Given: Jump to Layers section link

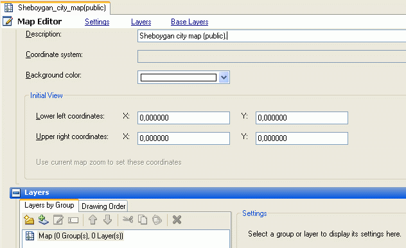Looking at the screenshot, I should [x=141, y=22].
